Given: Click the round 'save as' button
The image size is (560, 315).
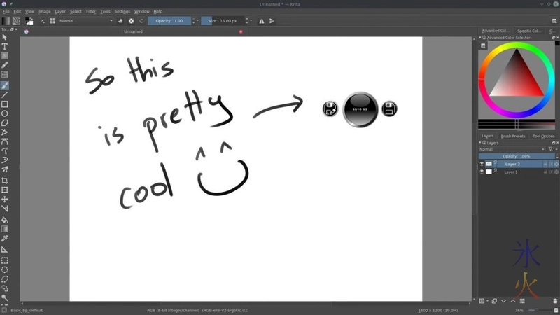Looking at the screenshot, I should (x=360, y=109).
